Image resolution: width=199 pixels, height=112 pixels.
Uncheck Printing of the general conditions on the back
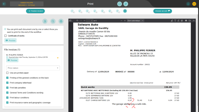pyautogui.click(x=7, y=78)
